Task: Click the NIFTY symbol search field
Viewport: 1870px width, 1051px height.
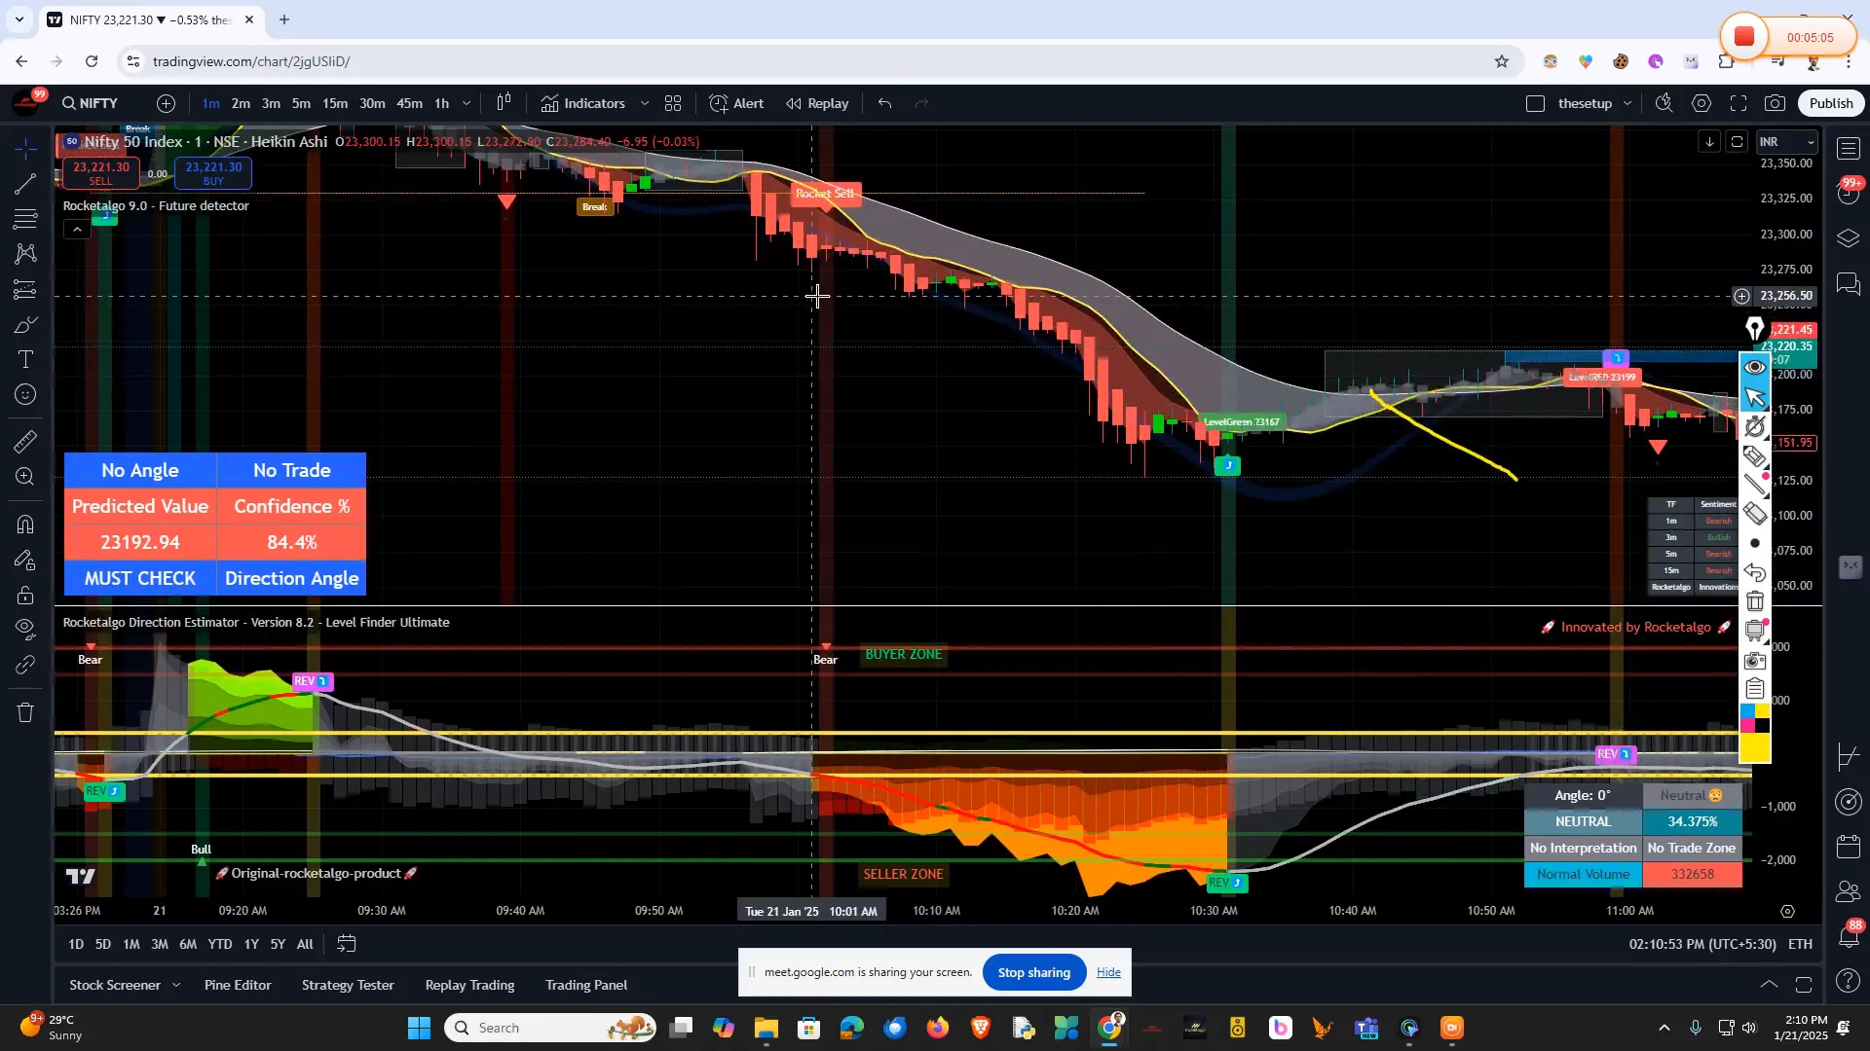Action: (x=91, y=103)
